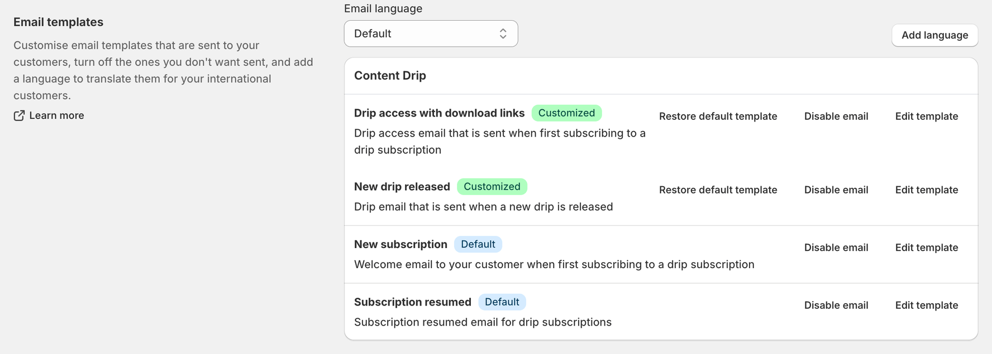Disable email for Drip access with download links
Image resolution: width=992 pixels, height=354 pixels.
[836, 116]
